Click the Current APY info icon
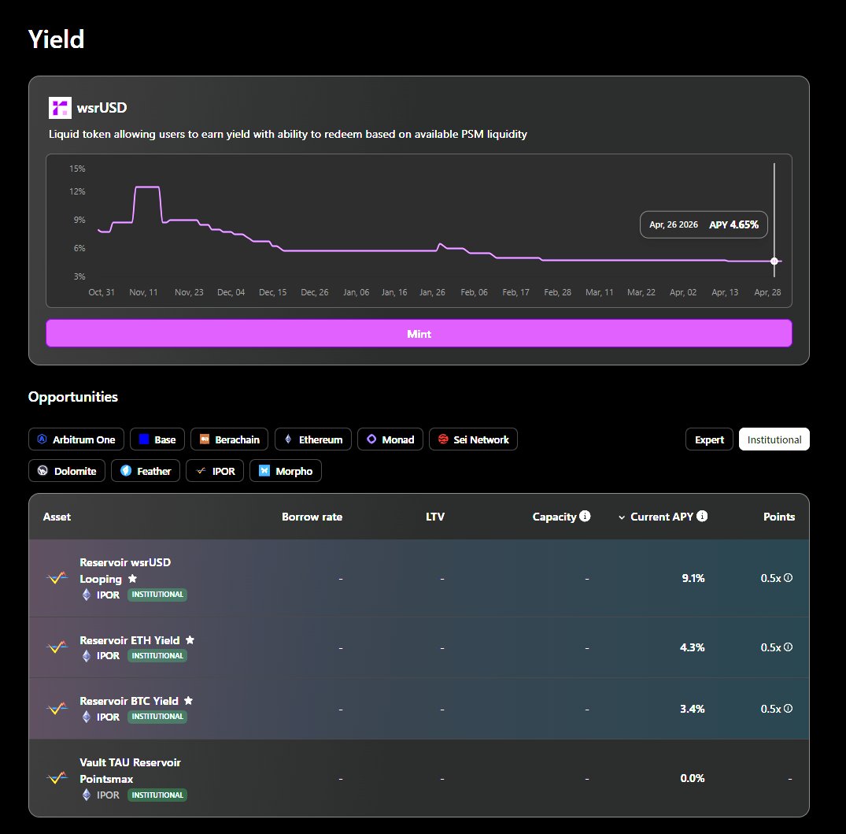Image resolution: width=846 pixels, height=834 pixels. [702, 516]
